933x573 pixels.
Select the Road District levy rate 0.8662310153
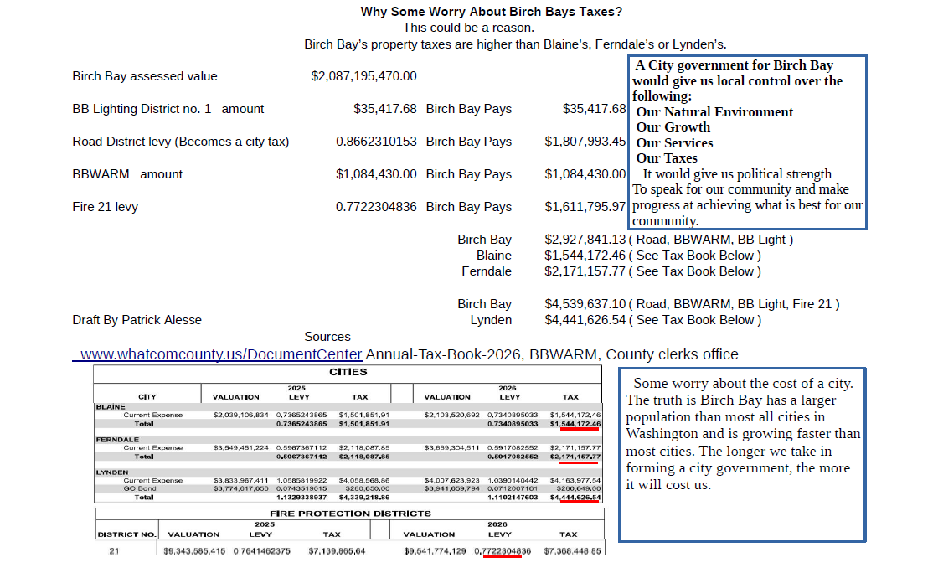pyautogui.click(x=376, y=142)
